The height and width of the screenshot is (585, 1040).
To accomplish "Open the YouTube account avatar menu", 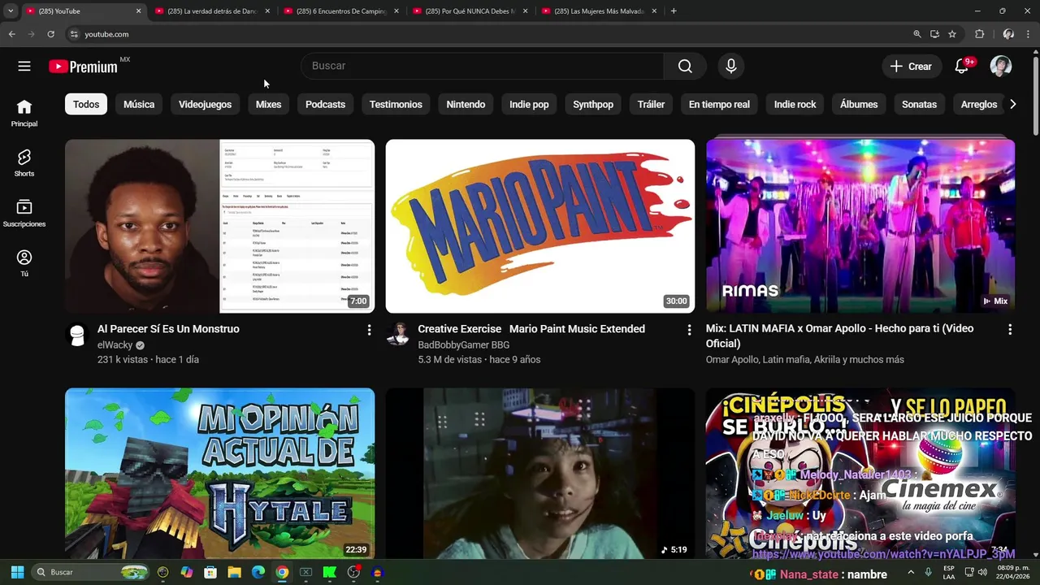I will pos(1001,67).
